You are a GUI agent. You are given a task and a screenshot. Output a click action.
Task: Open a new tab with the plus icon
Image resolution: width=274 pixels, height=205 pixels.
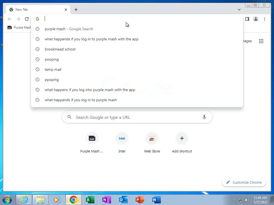[x=76, y=10]
